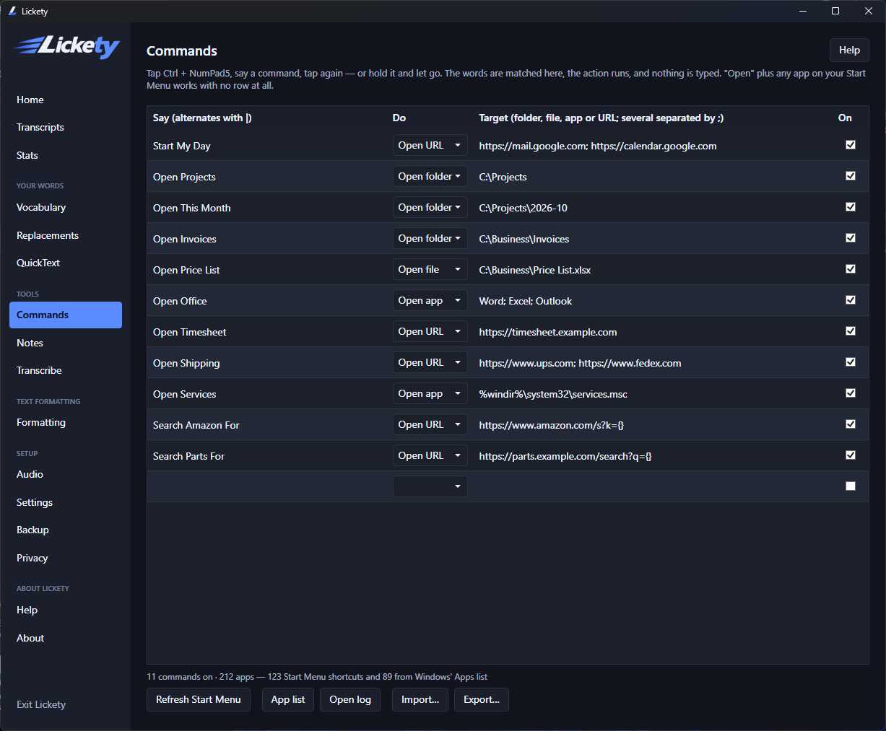The width and height of the screenshot is (886, 731).
Task: Disable the Search Amazon For command
Action: click(x=851, y=424)
